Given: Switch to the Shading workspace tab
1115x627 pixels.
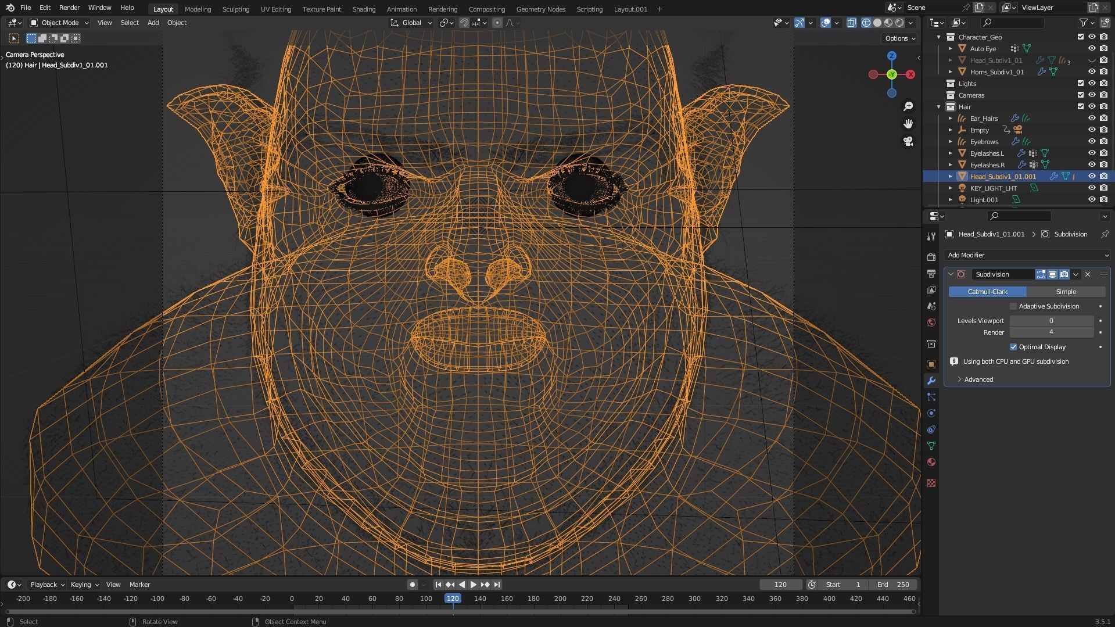Looking at the screenshot, I should (x=364, y=9).
